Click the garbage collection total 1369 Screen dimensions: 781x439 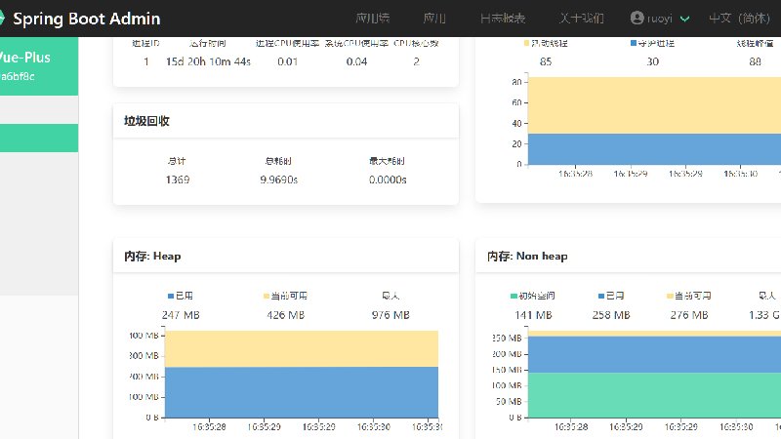[x=178, y=180]
